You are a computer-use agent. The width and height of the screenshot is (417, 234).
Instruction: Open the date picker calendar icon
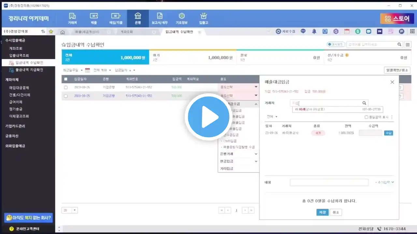87,70
